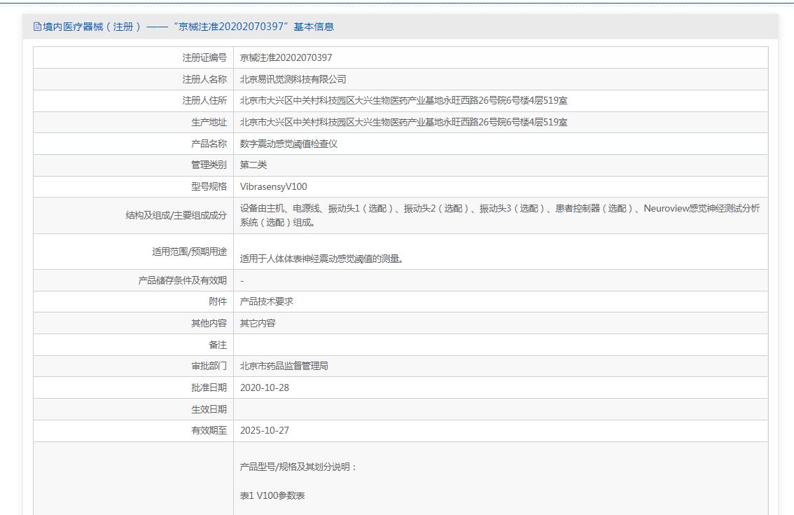The width and height of the screenshot is (794, 515).
Task: Click the 表1 V100参数表 caption
Action: click(x=272, y=495)
